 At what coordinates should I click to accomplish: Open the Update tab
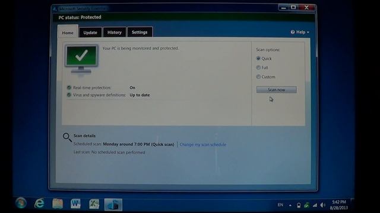pos(90,33)
